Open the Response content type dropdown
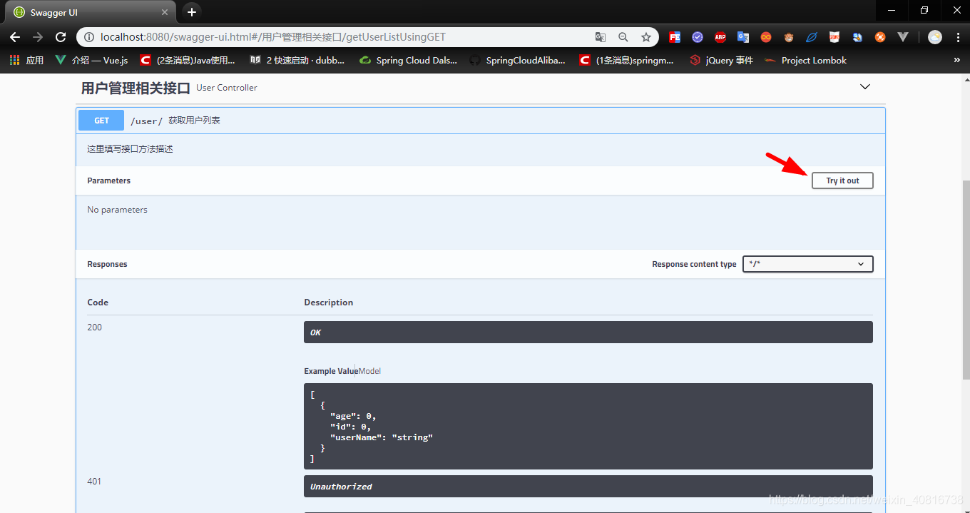Viewport: 970px width, 513px height. (808, 264)
